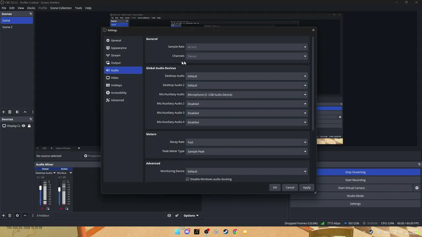This screenshot has width=422, height=237.
Task: Open Decay Rate dropdown
Action: (247, 142)
